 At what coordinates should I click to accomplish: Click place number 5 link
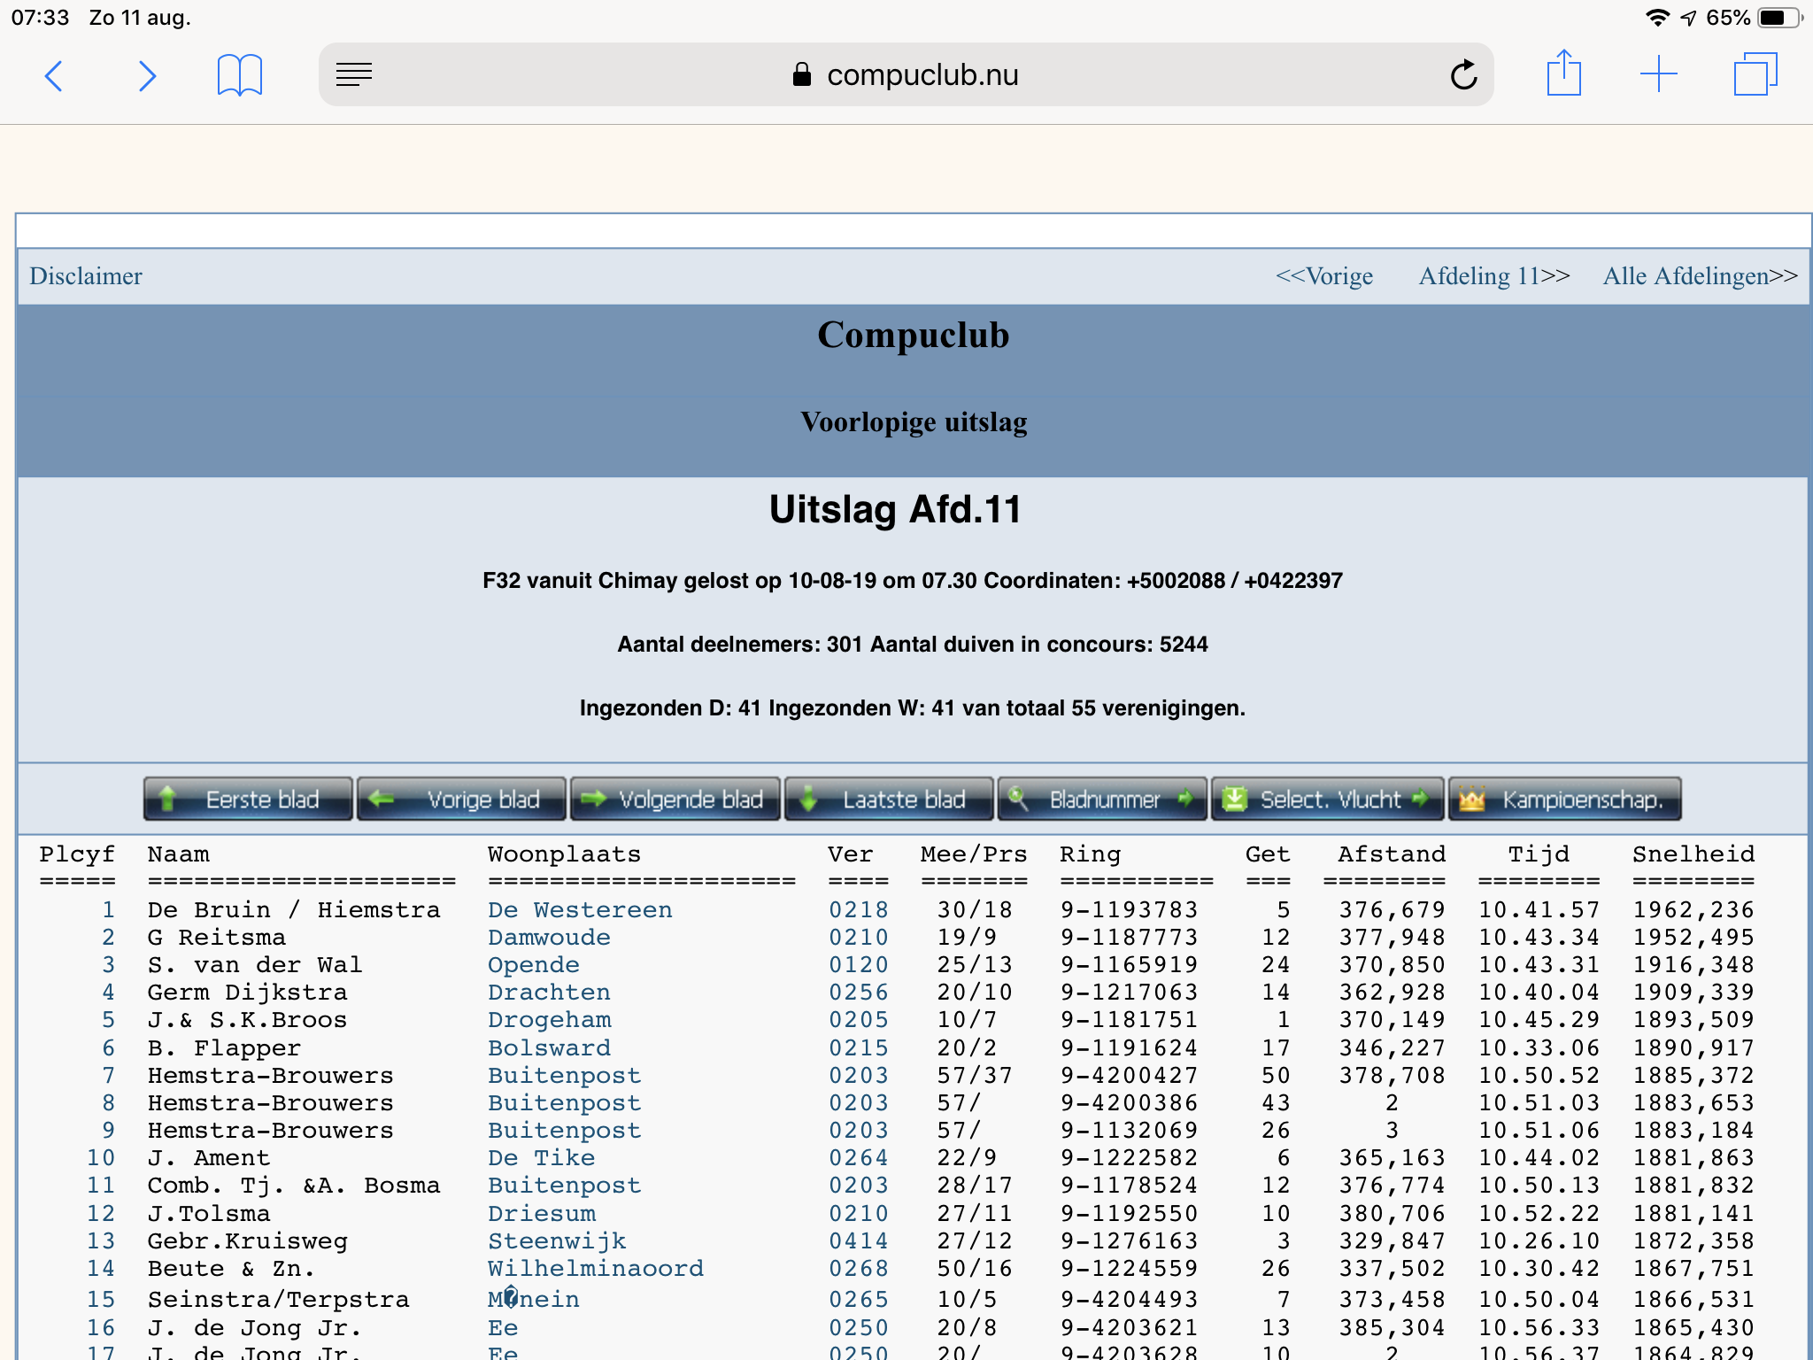coord(108,1020)
